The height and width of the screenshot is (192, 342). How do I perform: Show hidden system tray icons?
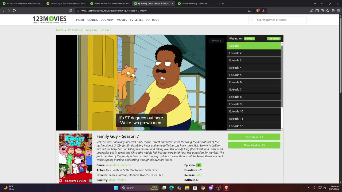tap(309, 188)
